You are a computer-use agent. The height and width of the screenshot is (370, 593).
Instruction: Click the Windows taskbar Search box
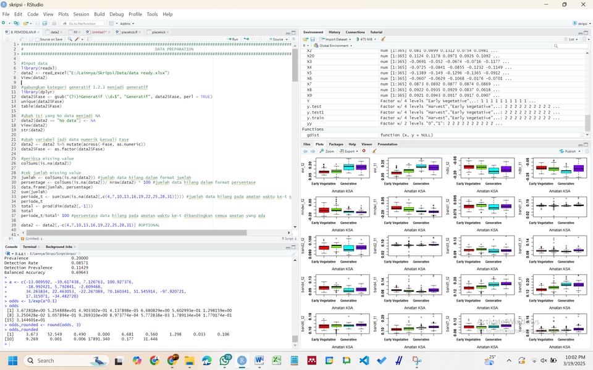click(x=66, y=361)
